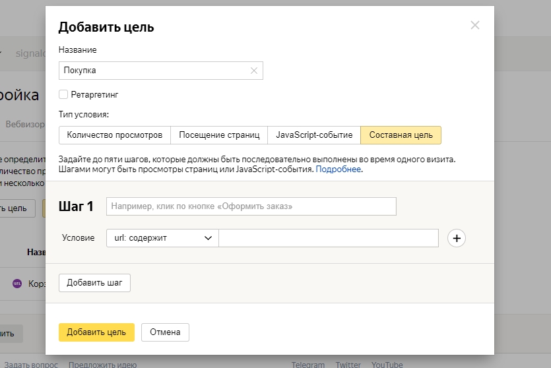
Task: Click the Предложить идею footer link
Action: coord(102,365)
